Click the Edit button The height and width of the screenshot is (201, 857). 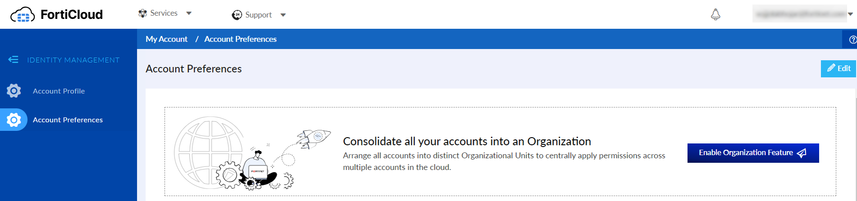pyautogui.click(x=839, y=68)
